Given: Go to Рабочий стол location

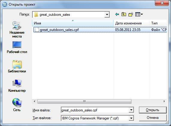Looking at the screenshot, I should tap(17, 47).
